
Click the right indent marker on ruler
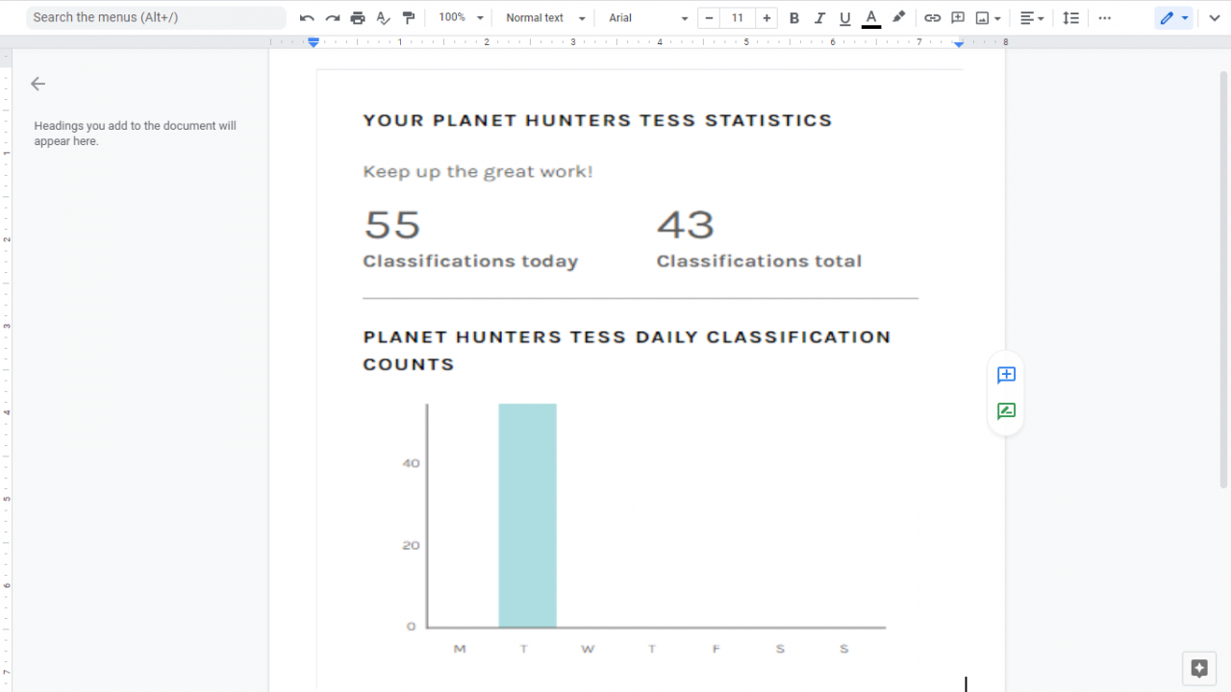pyautogui.click(x=959, y=44)
